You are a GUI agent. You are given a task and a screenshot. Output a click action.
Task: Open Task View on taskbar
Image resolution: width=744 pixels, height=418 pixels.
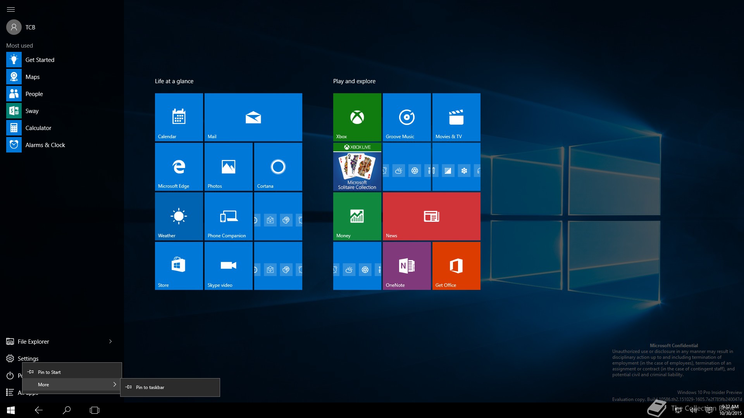point(95,410)
